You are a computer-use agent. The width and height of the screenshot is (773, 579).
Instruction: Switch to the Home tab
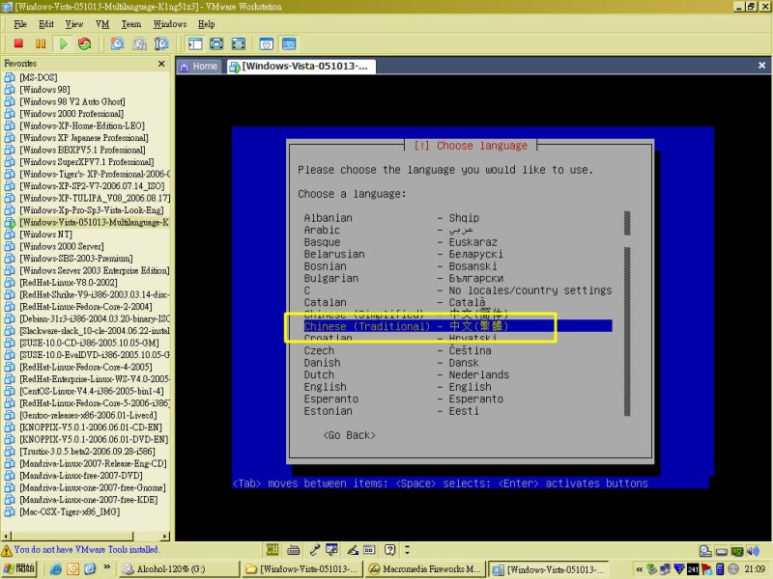[200, 66]
